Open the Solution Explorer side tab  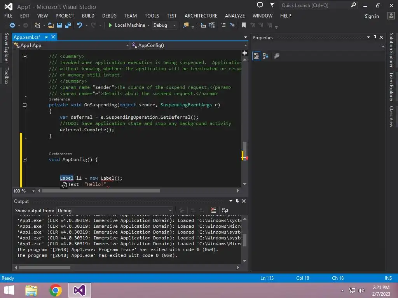pyautogui.click(x=391, y=50)
